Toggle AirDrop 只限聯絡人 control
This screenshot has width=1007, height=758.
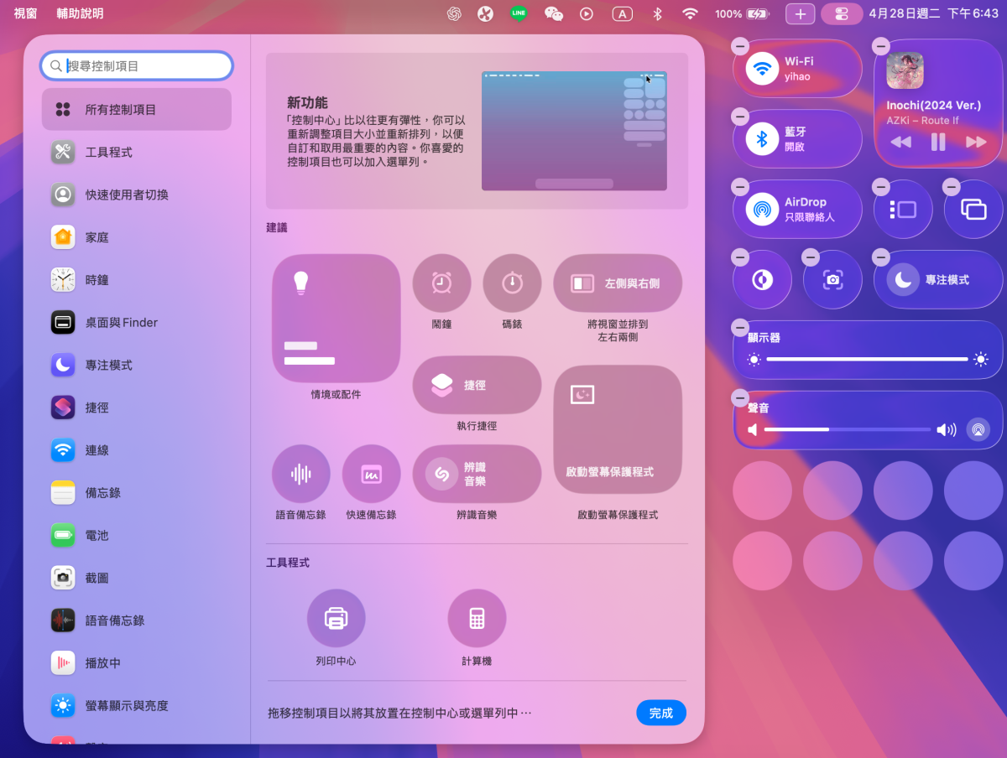coord(797,210)
